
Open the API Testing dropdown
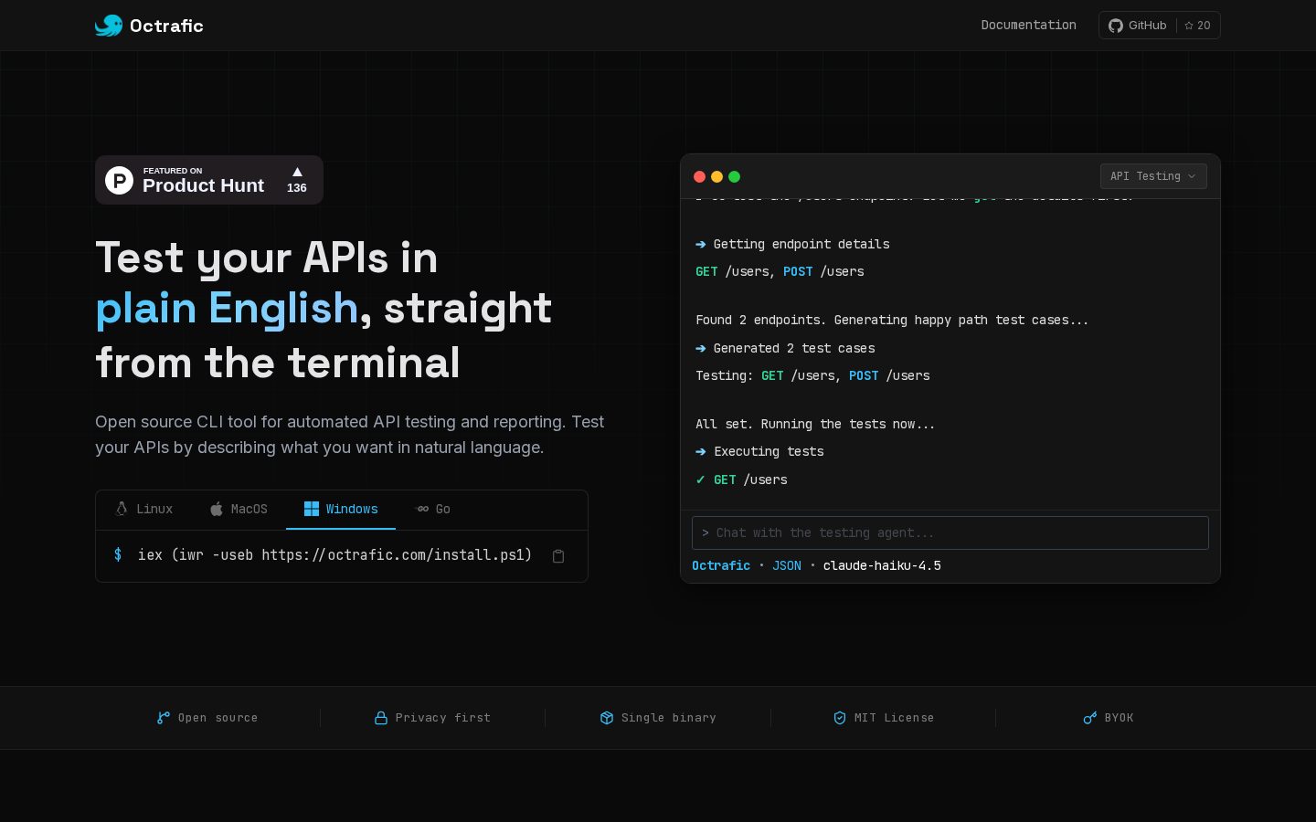1153,176
